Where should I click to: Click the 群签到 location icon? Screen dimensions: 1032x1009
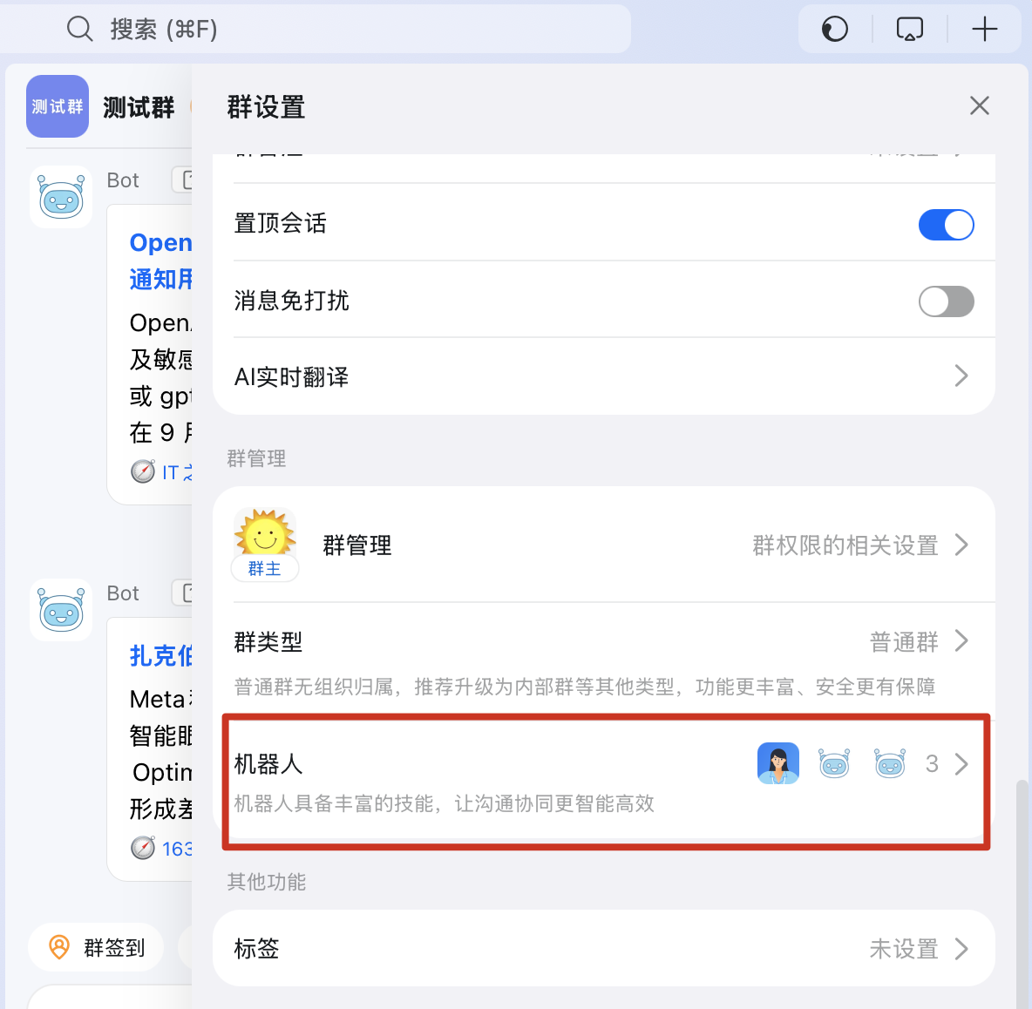[59, 947]
